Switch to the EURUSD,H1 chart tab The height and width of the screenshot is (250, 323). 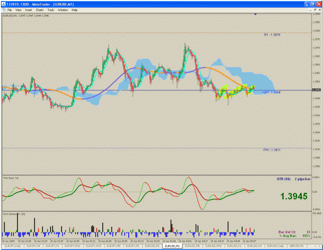coord(235,246)
